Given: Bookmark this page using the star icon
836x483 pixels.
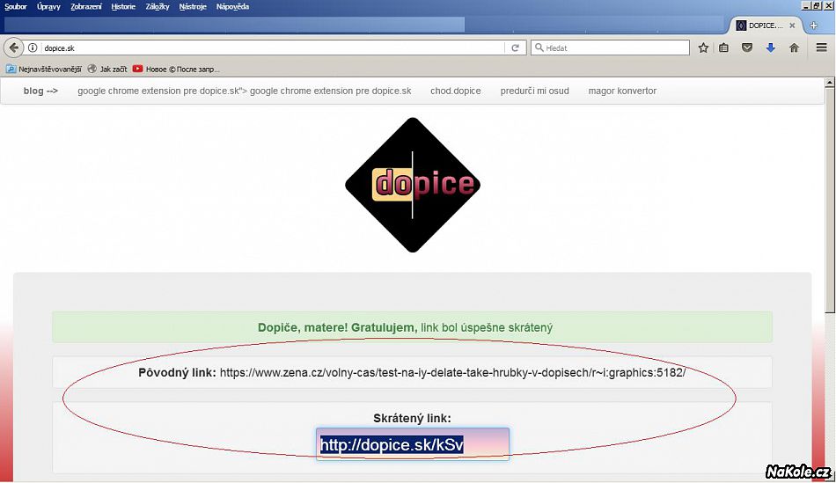Looking at the screenshot, I should point(703,48).
